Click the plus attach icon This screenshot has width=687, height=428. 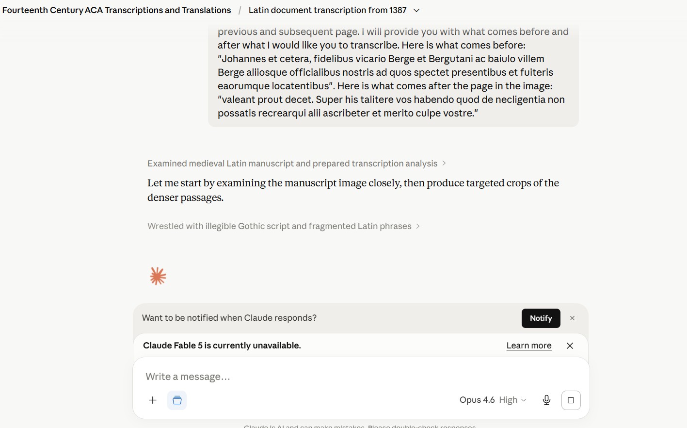153,400
